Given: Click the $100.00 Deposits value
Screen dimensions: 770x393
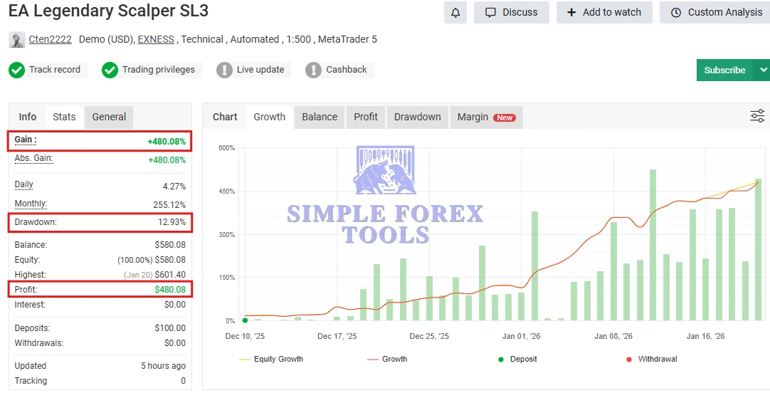Looking at the screenshot, I should [170, 327].
